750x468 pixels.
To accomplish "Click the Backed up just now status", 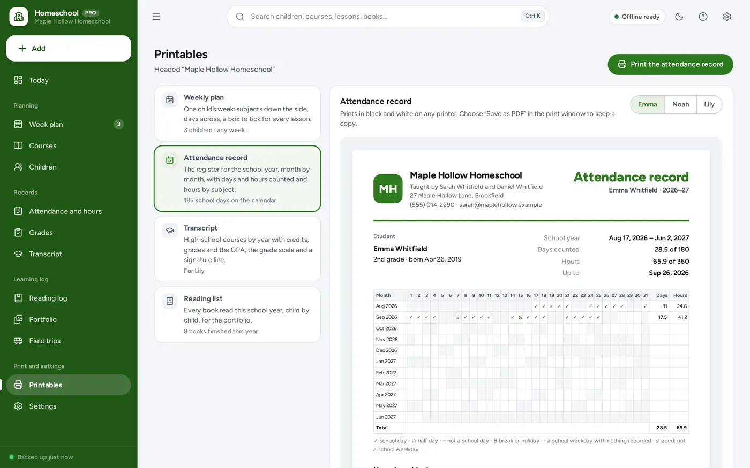I will (41, 457).
